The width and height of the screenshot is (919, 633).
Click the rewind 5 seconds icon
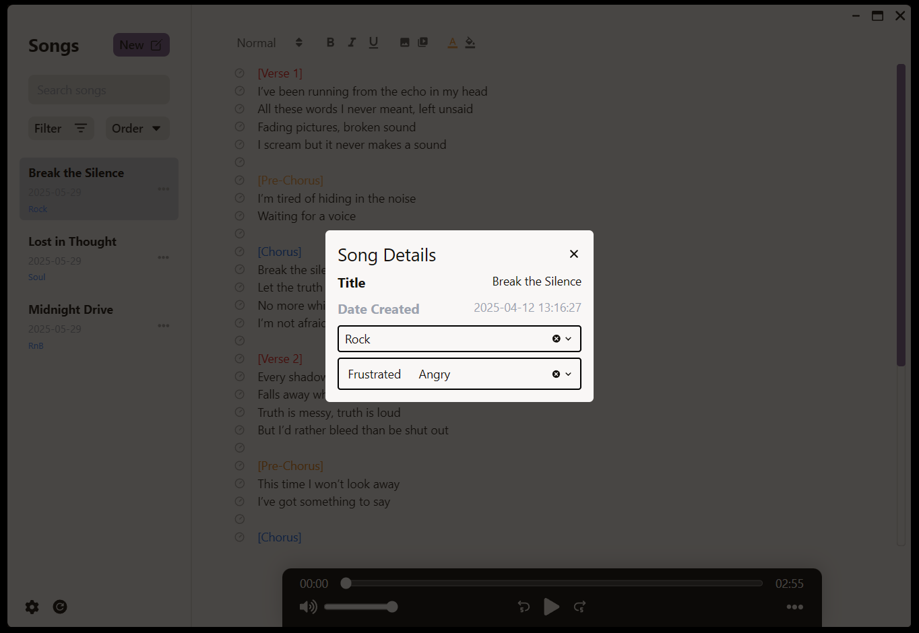point(524,607)
